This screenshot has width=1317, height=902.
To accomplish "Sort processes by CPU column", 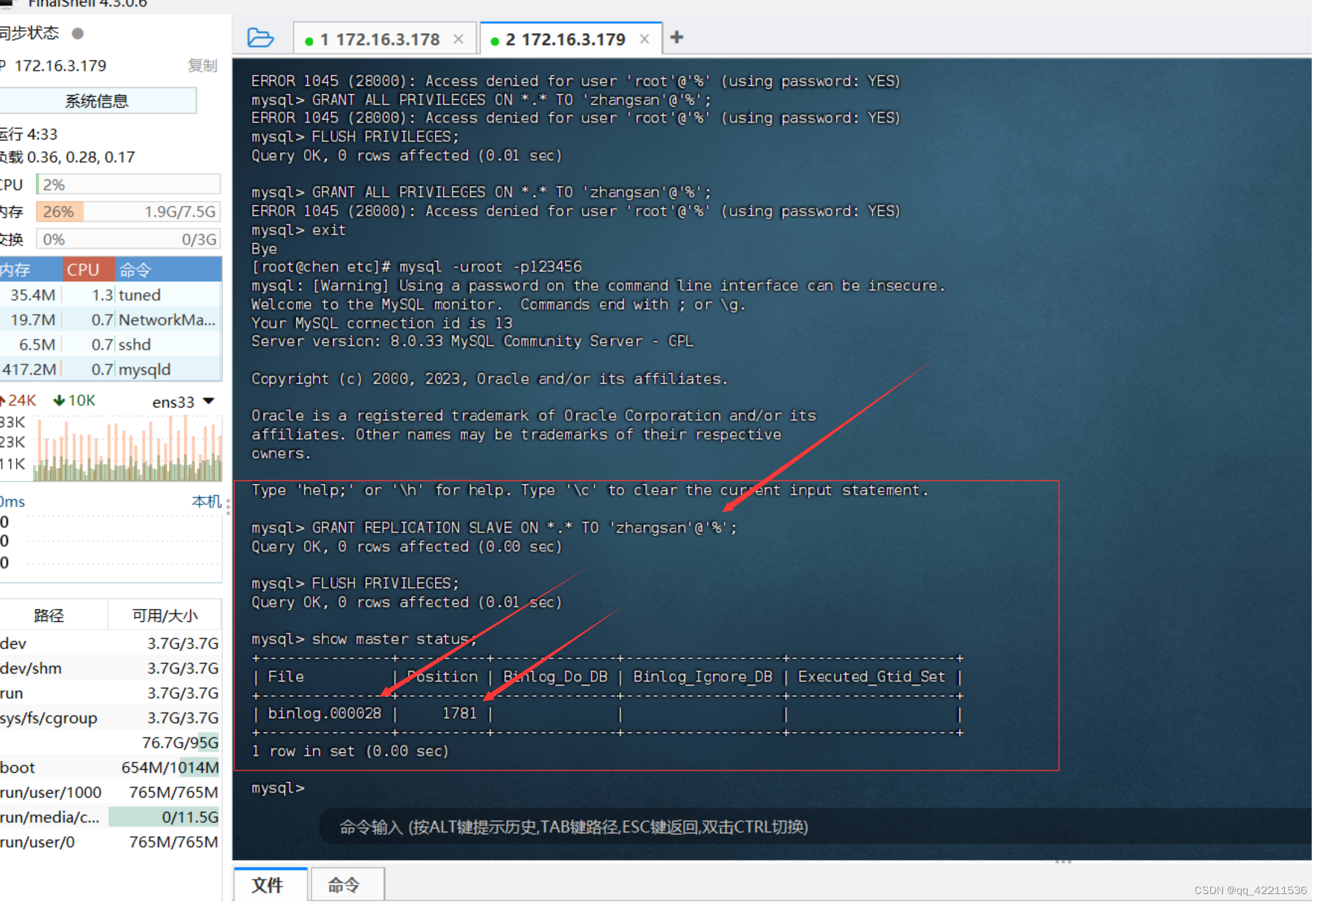I will tap(89, 270).
